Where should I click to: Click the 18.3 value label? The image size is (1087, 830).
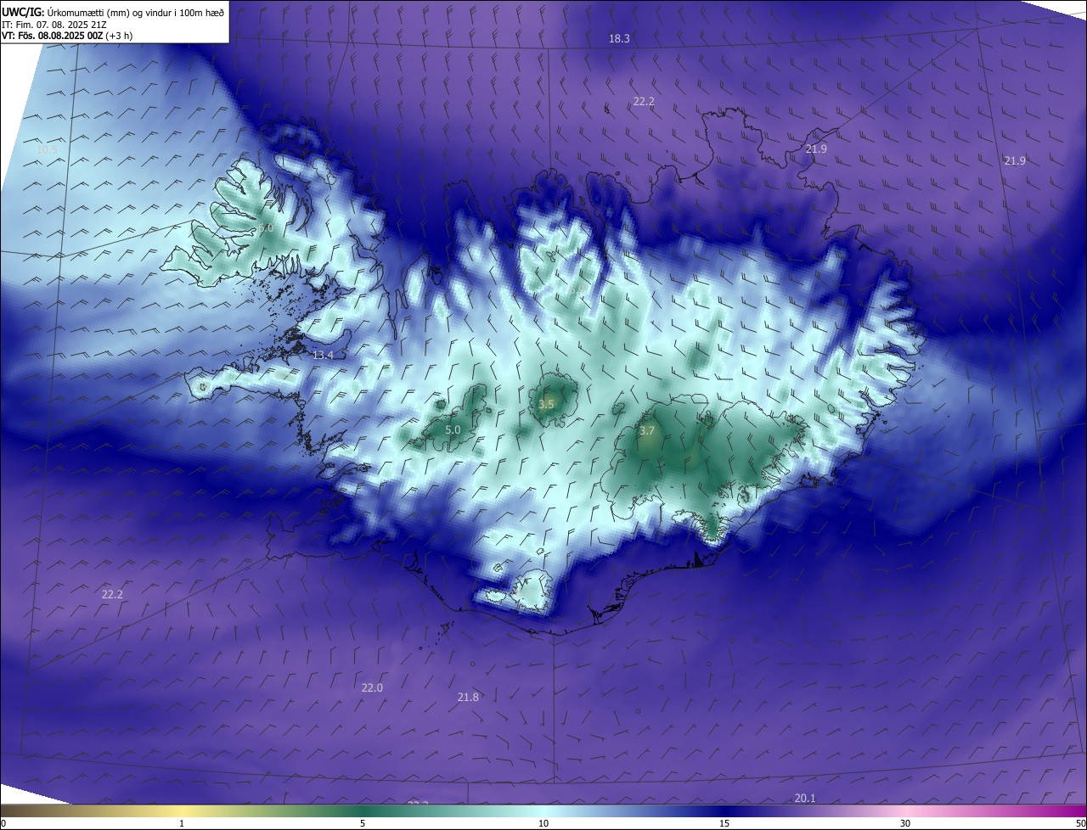point(619,38)
